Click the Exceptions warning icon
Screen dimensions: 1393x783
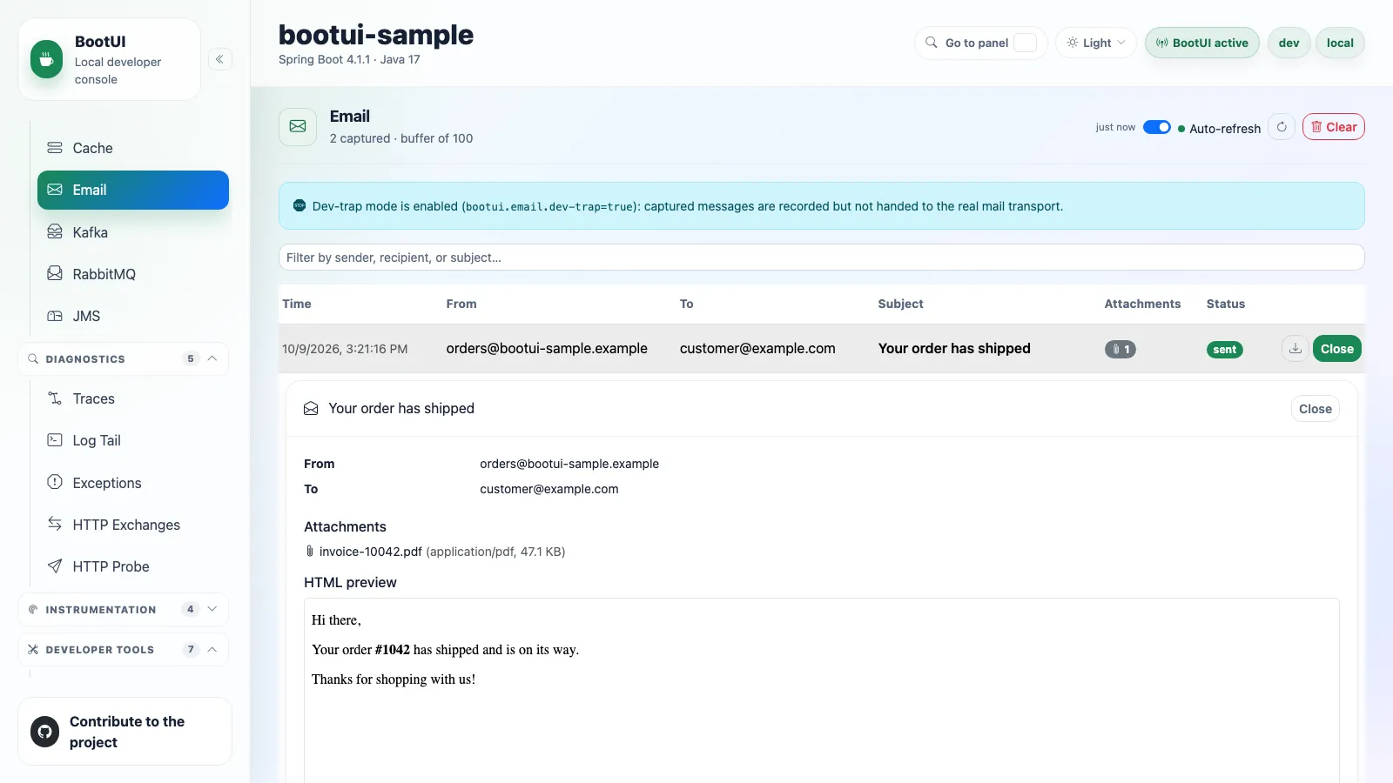point(55,482)
